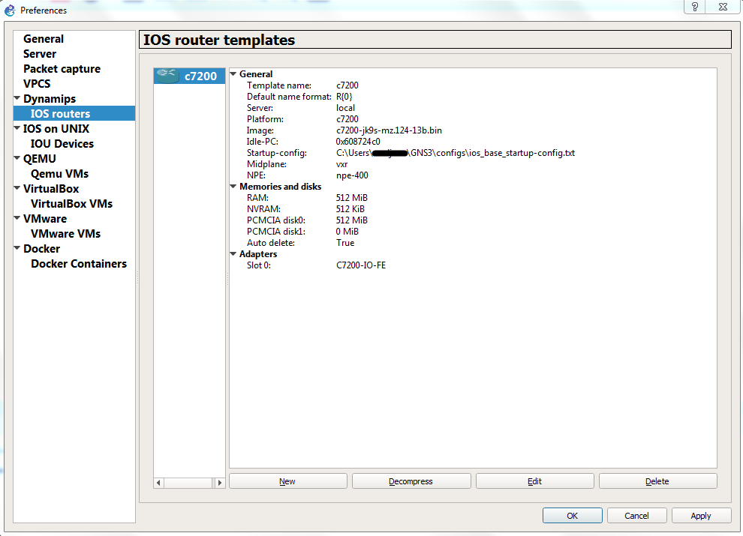Click the Slot 0 value C7200-IO-FE
Screen dimensions: 743x536
pyautogui.click(x=361, y=265)
